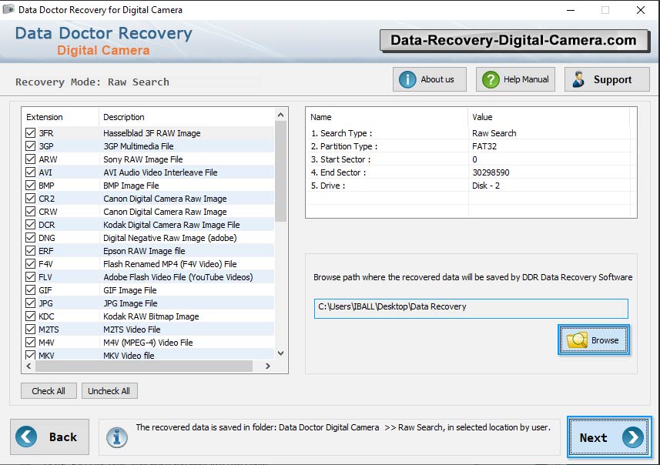Screen dimensions: 660x465
Task: Contact Support via Support button
Action: click(x=607, y=79)
